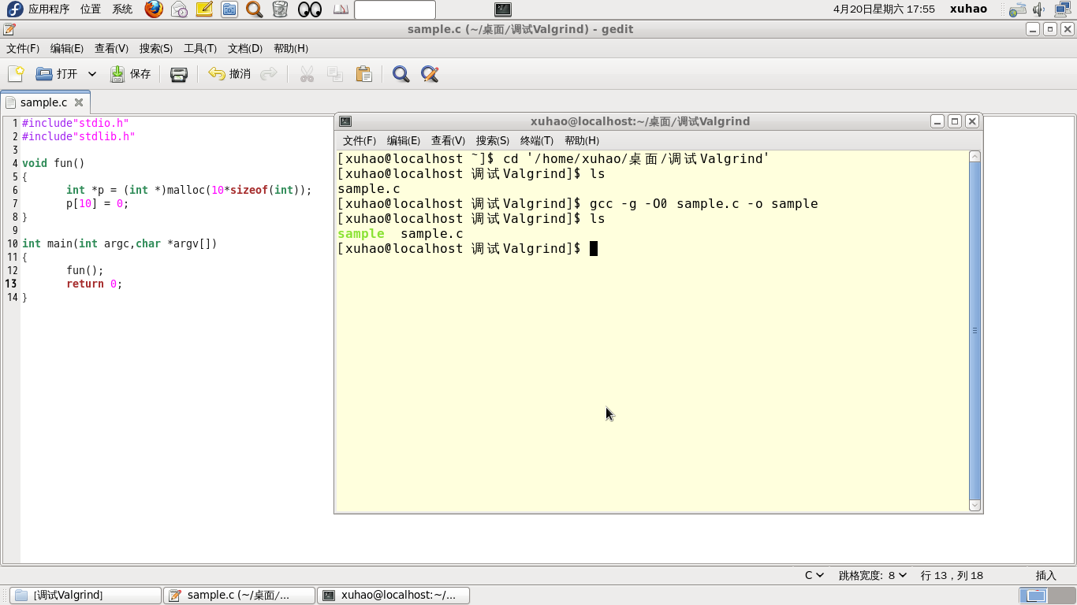Create a new document in gedit
The height and width of the screenshot is (605, 1077).
15,74
